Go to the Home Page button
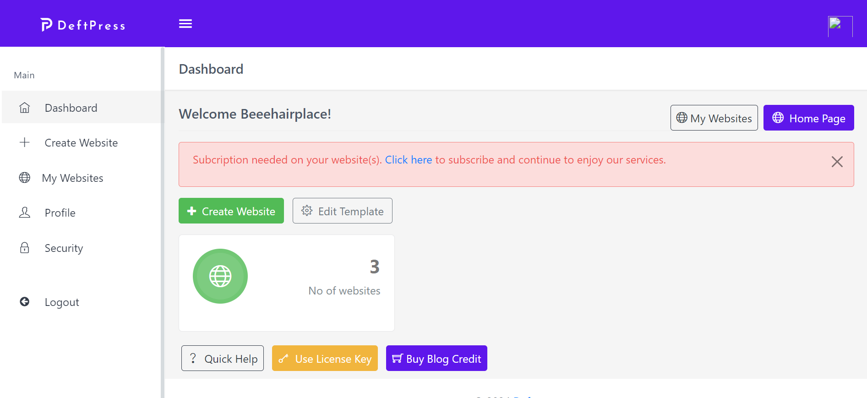Viewport: 867px width, 398px height. 808,118
